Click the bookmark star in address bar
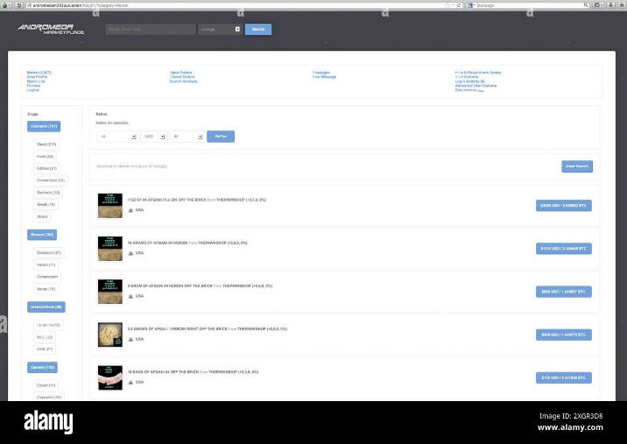 pyautogui.click(x=447, y=5)
